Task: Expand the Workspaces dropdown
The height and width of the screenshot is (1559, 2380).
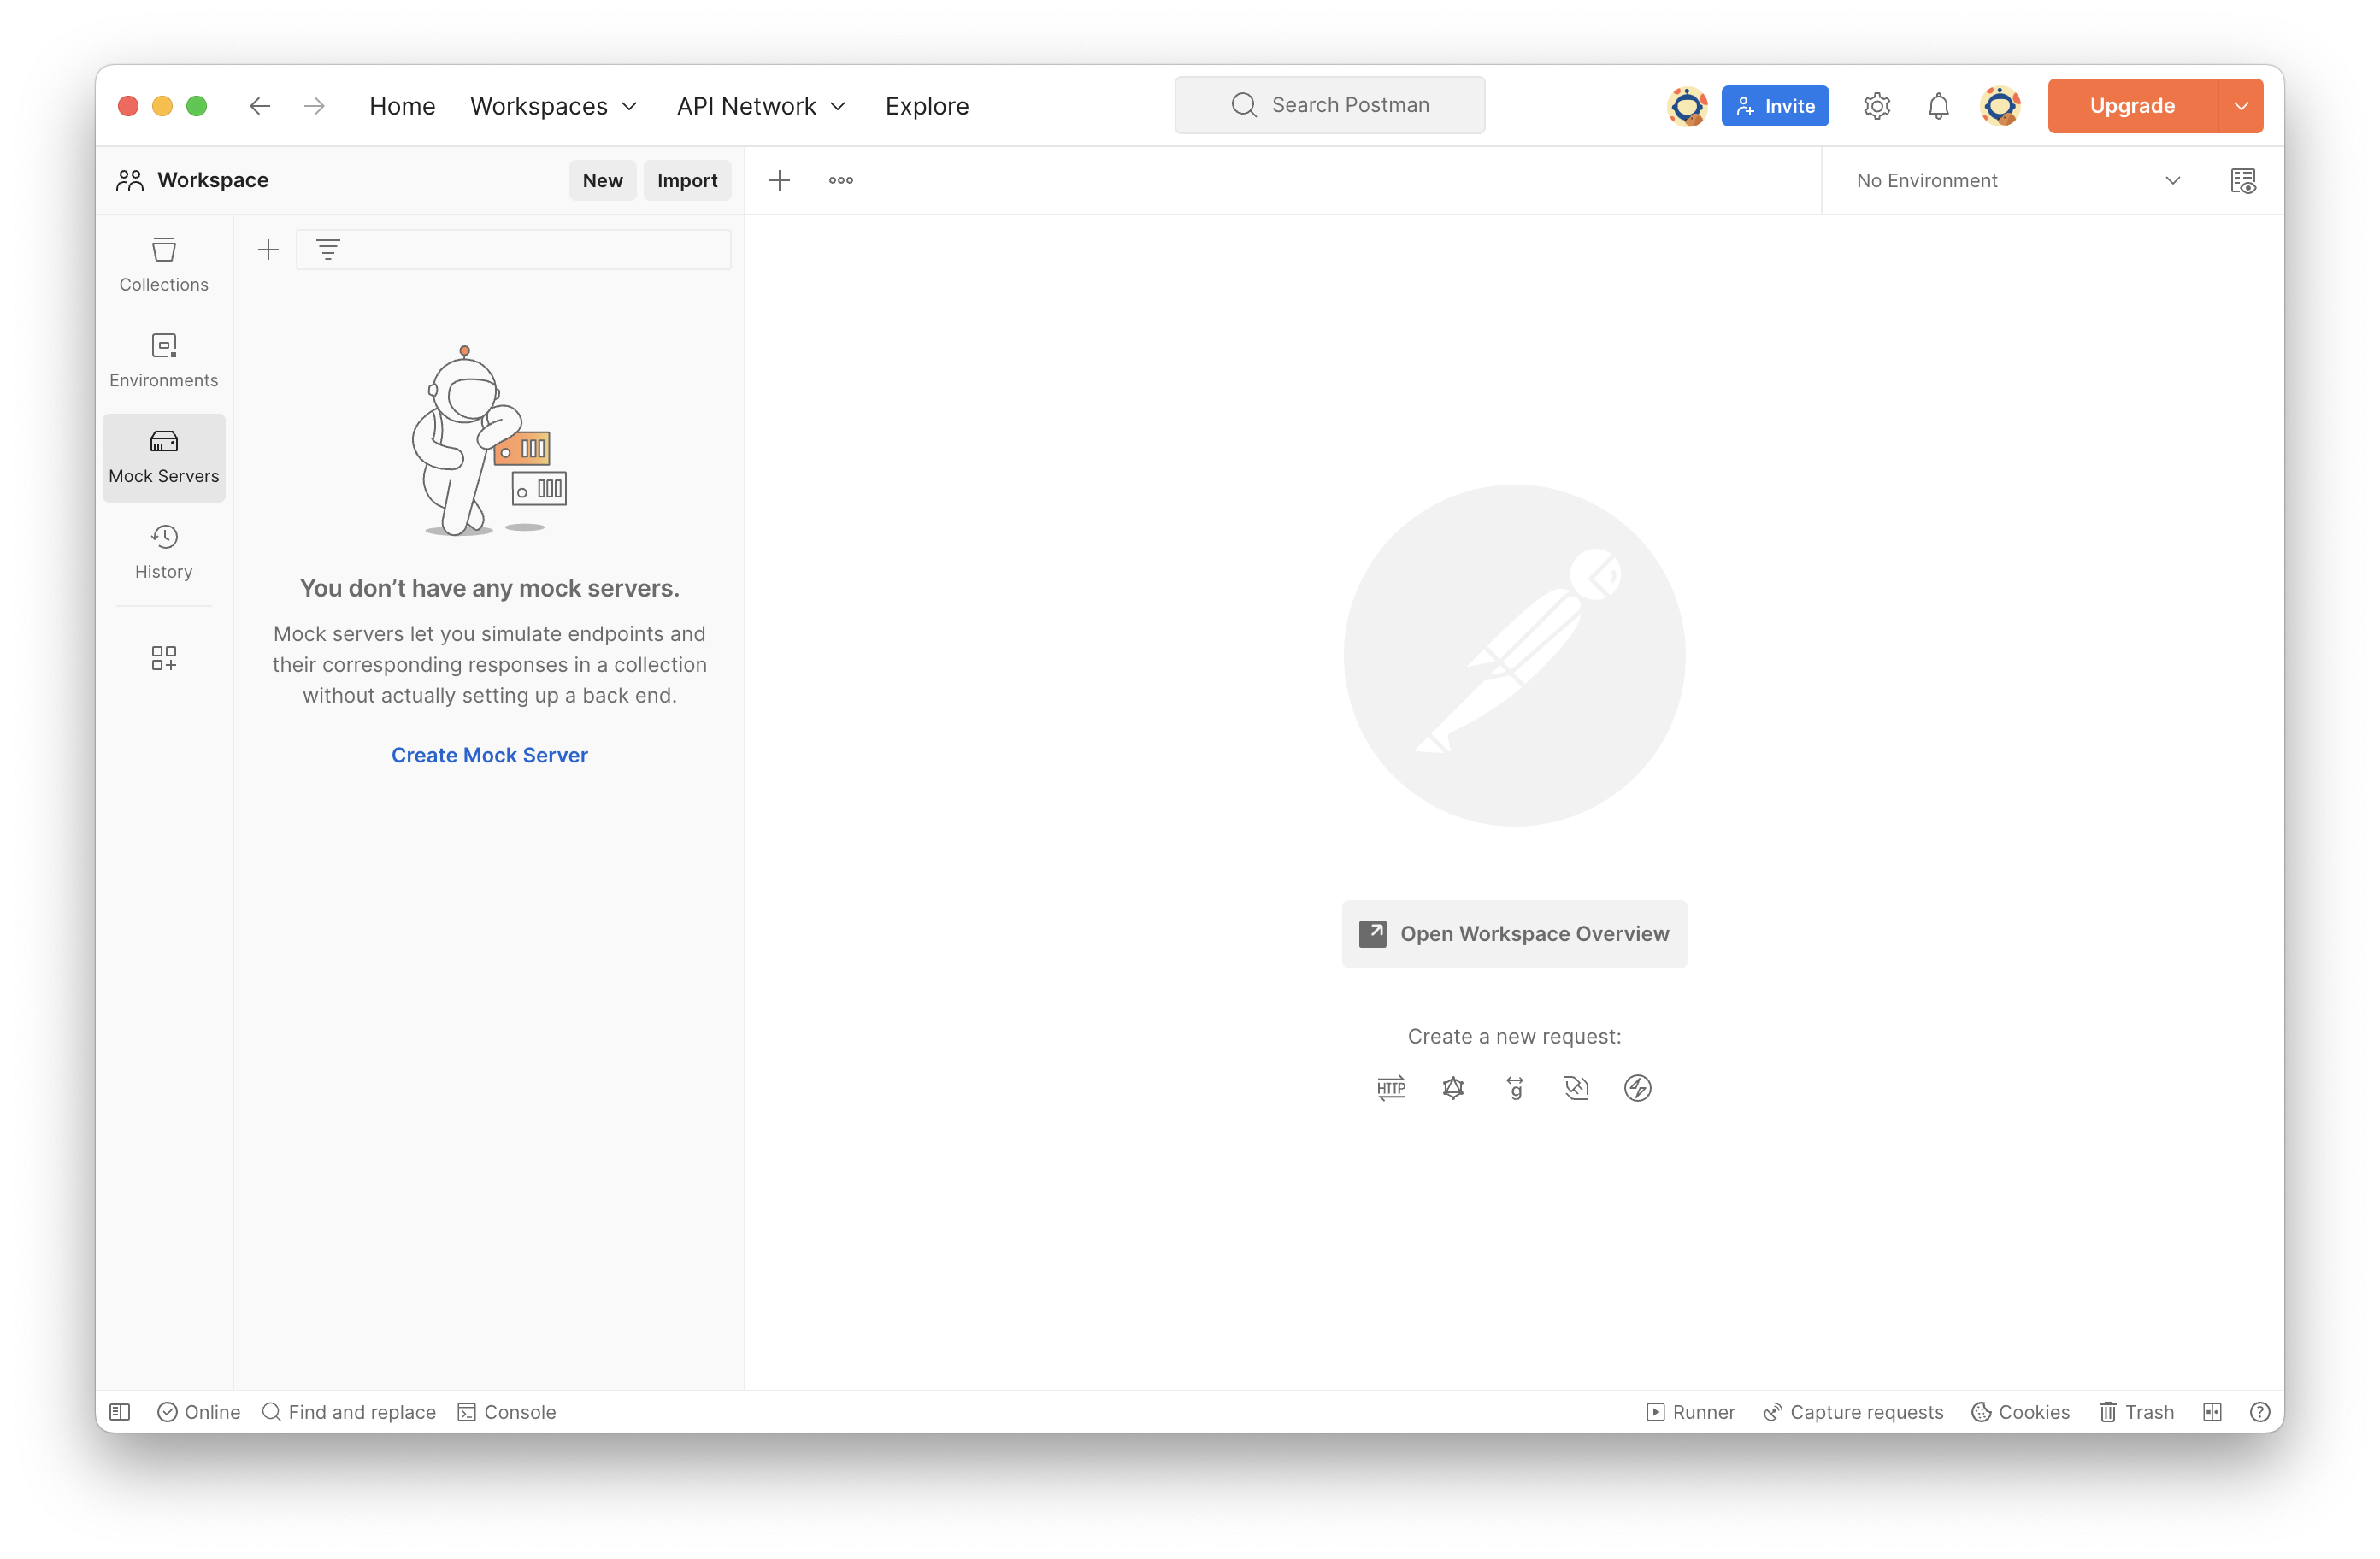Action: point(553,106)
